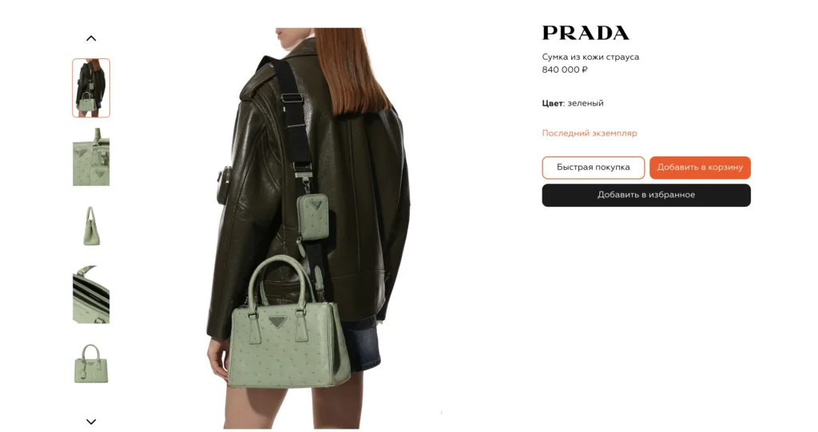
Task: Click the PRADA brand logo
Action: click(x=586, y=33)
